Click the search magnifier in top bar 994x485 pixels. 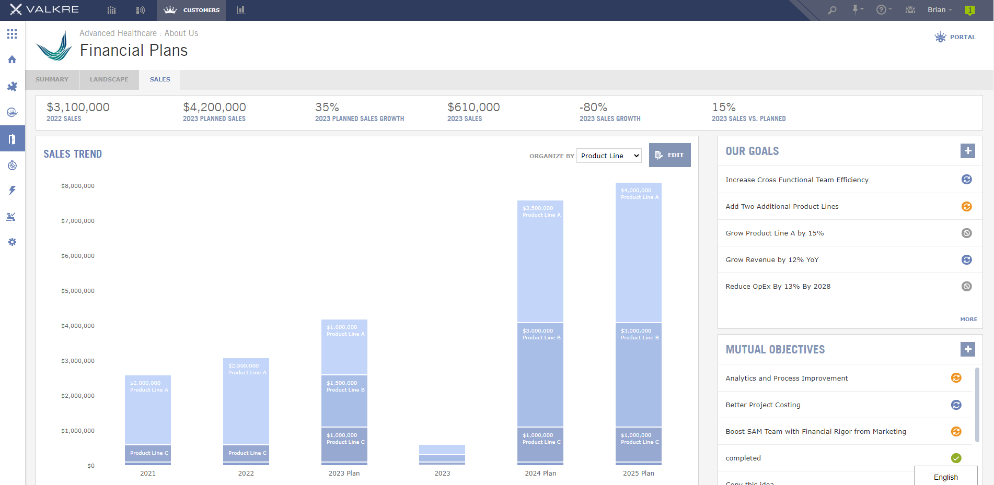[x=832, y=10]
